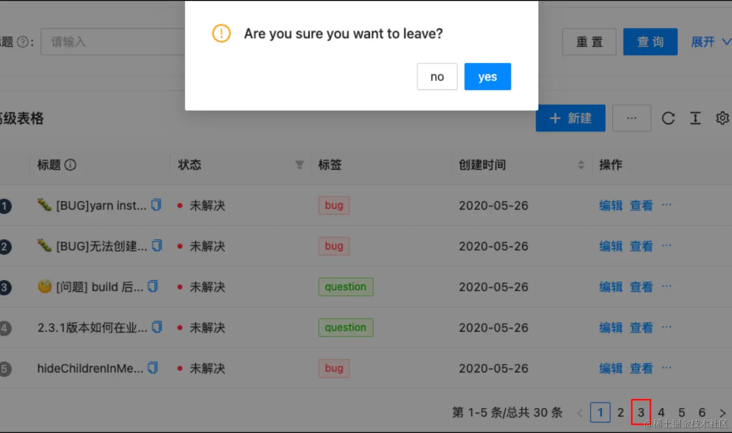This screenshot has width=732, height=433.
Task: Click 查看 in the hideChildrenInMe... row
Action: pos(641,369)
